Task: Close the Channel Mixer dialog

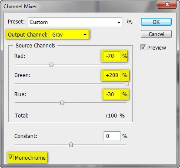Action: pyautogui.click(x=167, y=4)
